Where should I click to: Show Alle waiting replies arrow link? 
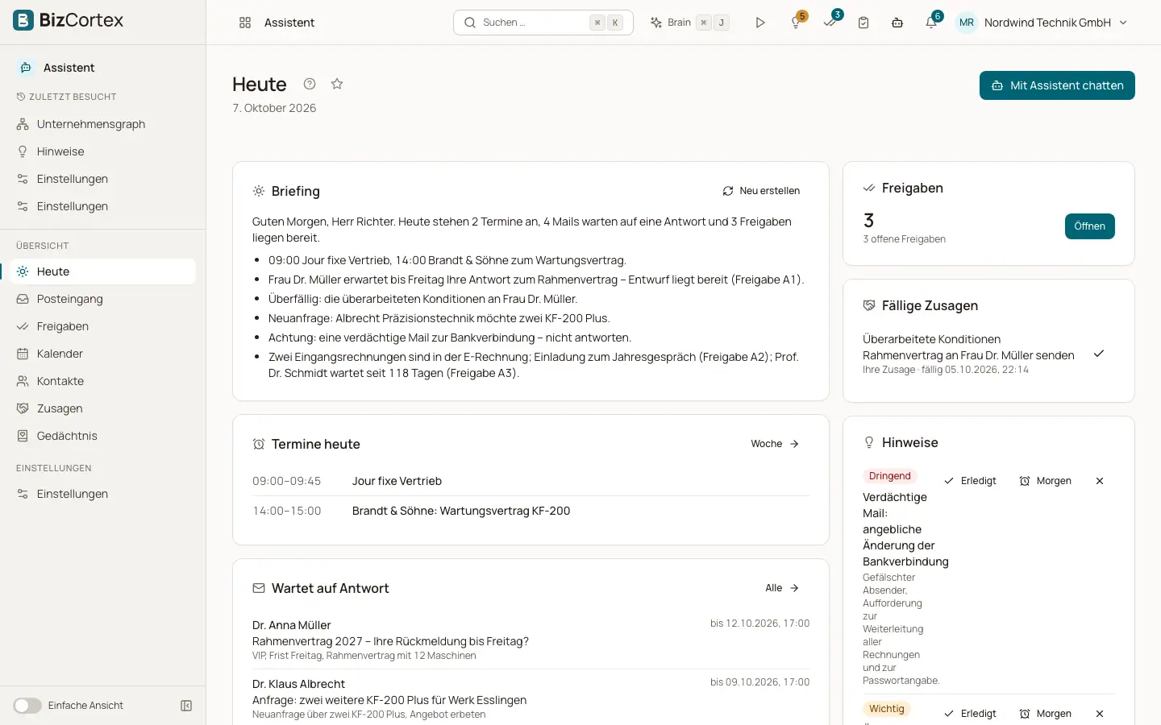[782, 588]
